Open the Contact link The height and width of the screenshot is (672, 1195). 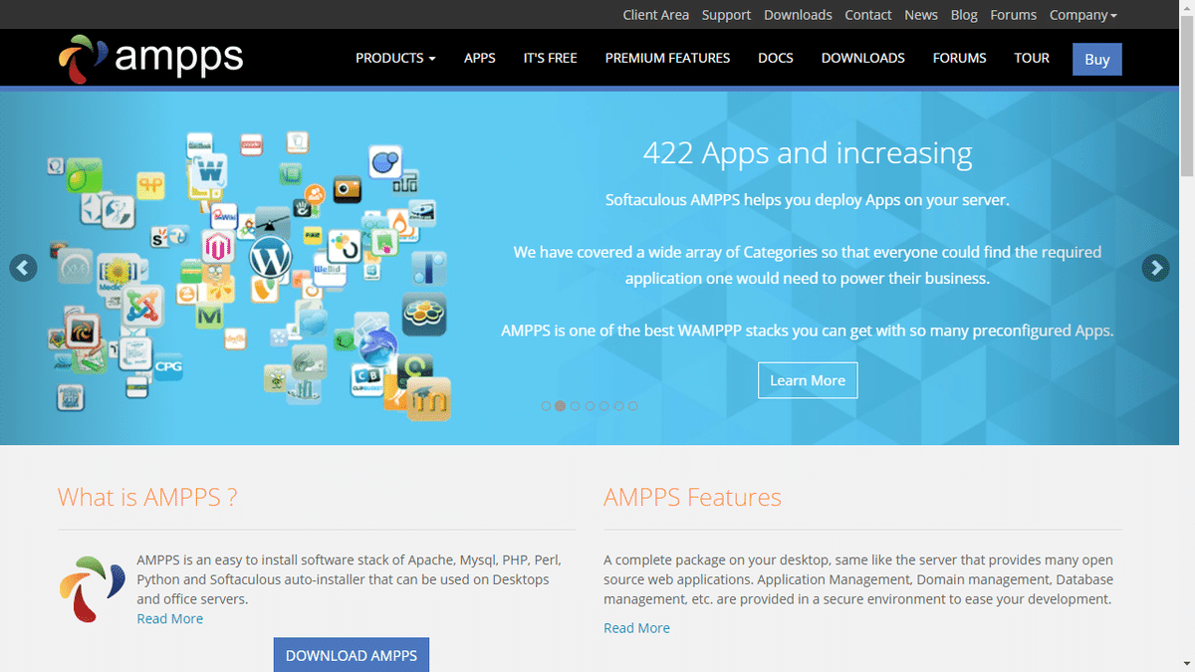pos(868,15)
